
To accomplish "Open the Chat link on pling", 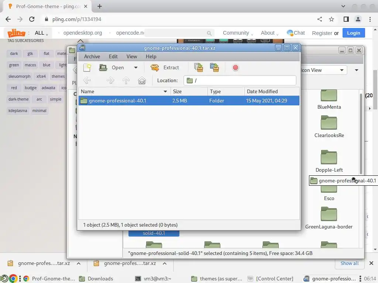I will (296, 33).
